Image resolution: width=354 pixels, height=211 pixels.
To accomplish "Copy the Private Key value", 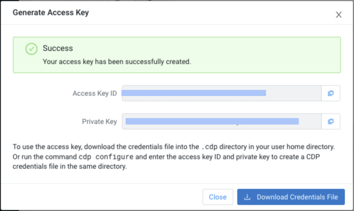I will tap(330, 121).
